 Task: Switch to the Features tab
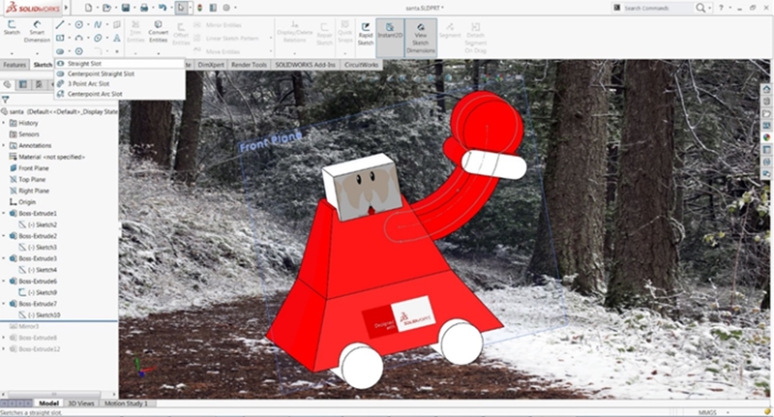15,65
